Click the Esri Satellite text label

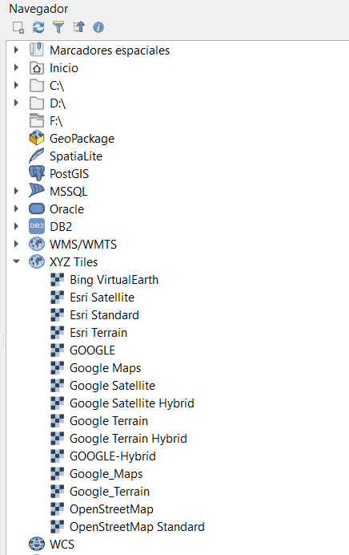[102, 298]
